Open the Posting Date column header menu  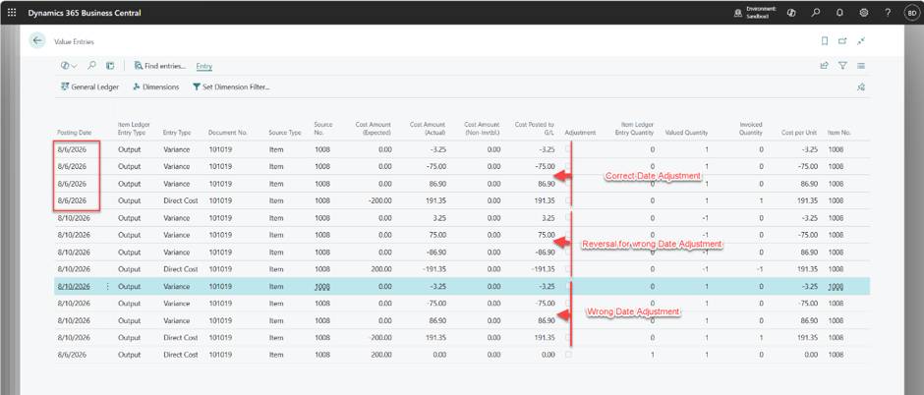75,133
